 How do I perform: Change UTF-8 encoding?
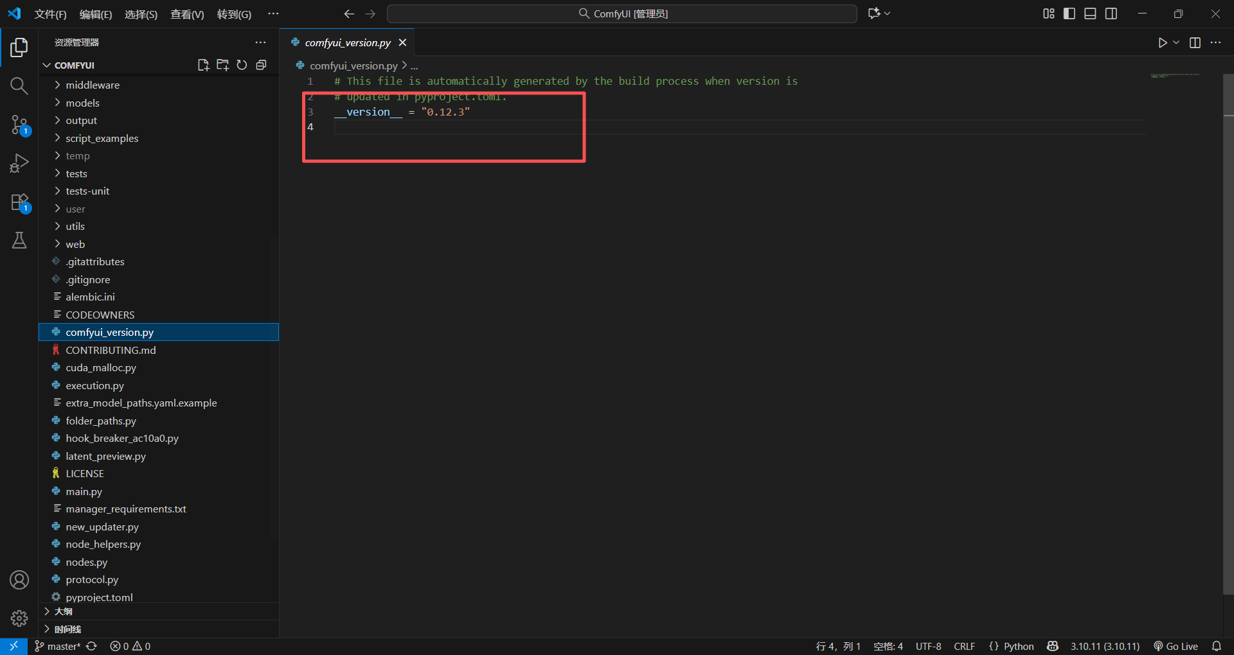click(x=928, y=646)
